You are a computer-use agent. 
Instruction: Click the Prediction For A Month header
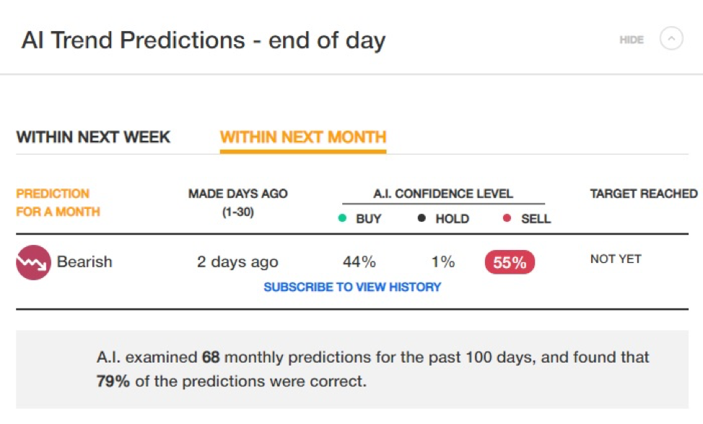[58, 202]
